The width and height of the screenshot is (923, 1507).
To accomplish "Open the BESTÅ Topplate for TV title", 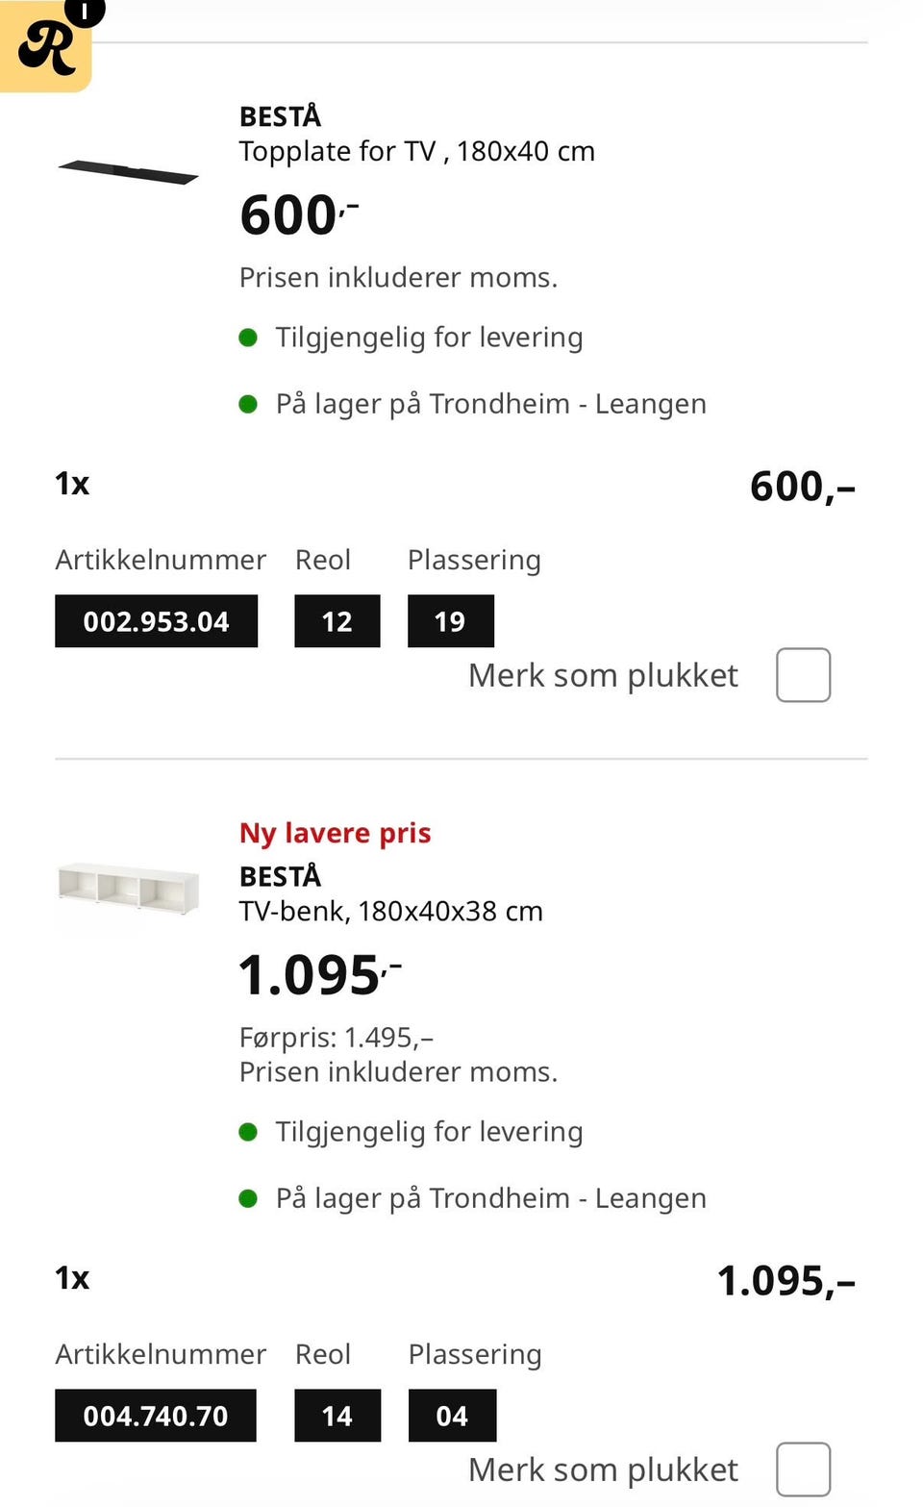I will click(416, 134).
